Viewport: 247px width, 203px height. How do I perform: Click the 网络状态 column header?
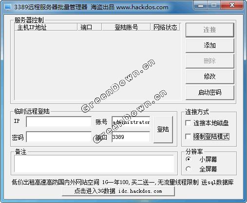click(x=165, y=27)
